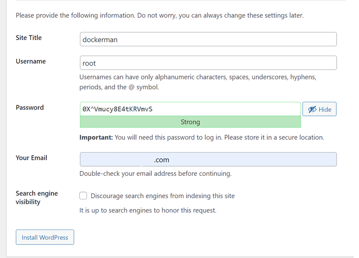
Task: Click the eye-slash icon in the Hide button
Action: click(x=312, y=109)
